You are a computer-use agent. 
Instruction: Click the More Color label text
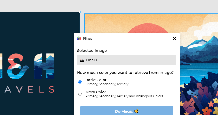pyautogui.click(x=96, y=92)
